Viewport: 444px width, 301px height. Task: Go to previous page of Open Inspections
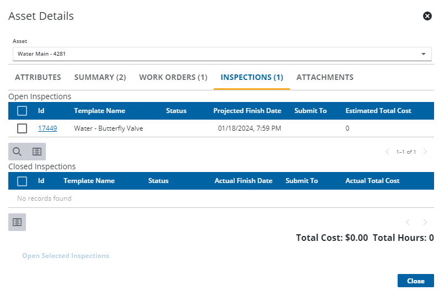[x=388, y=152]
